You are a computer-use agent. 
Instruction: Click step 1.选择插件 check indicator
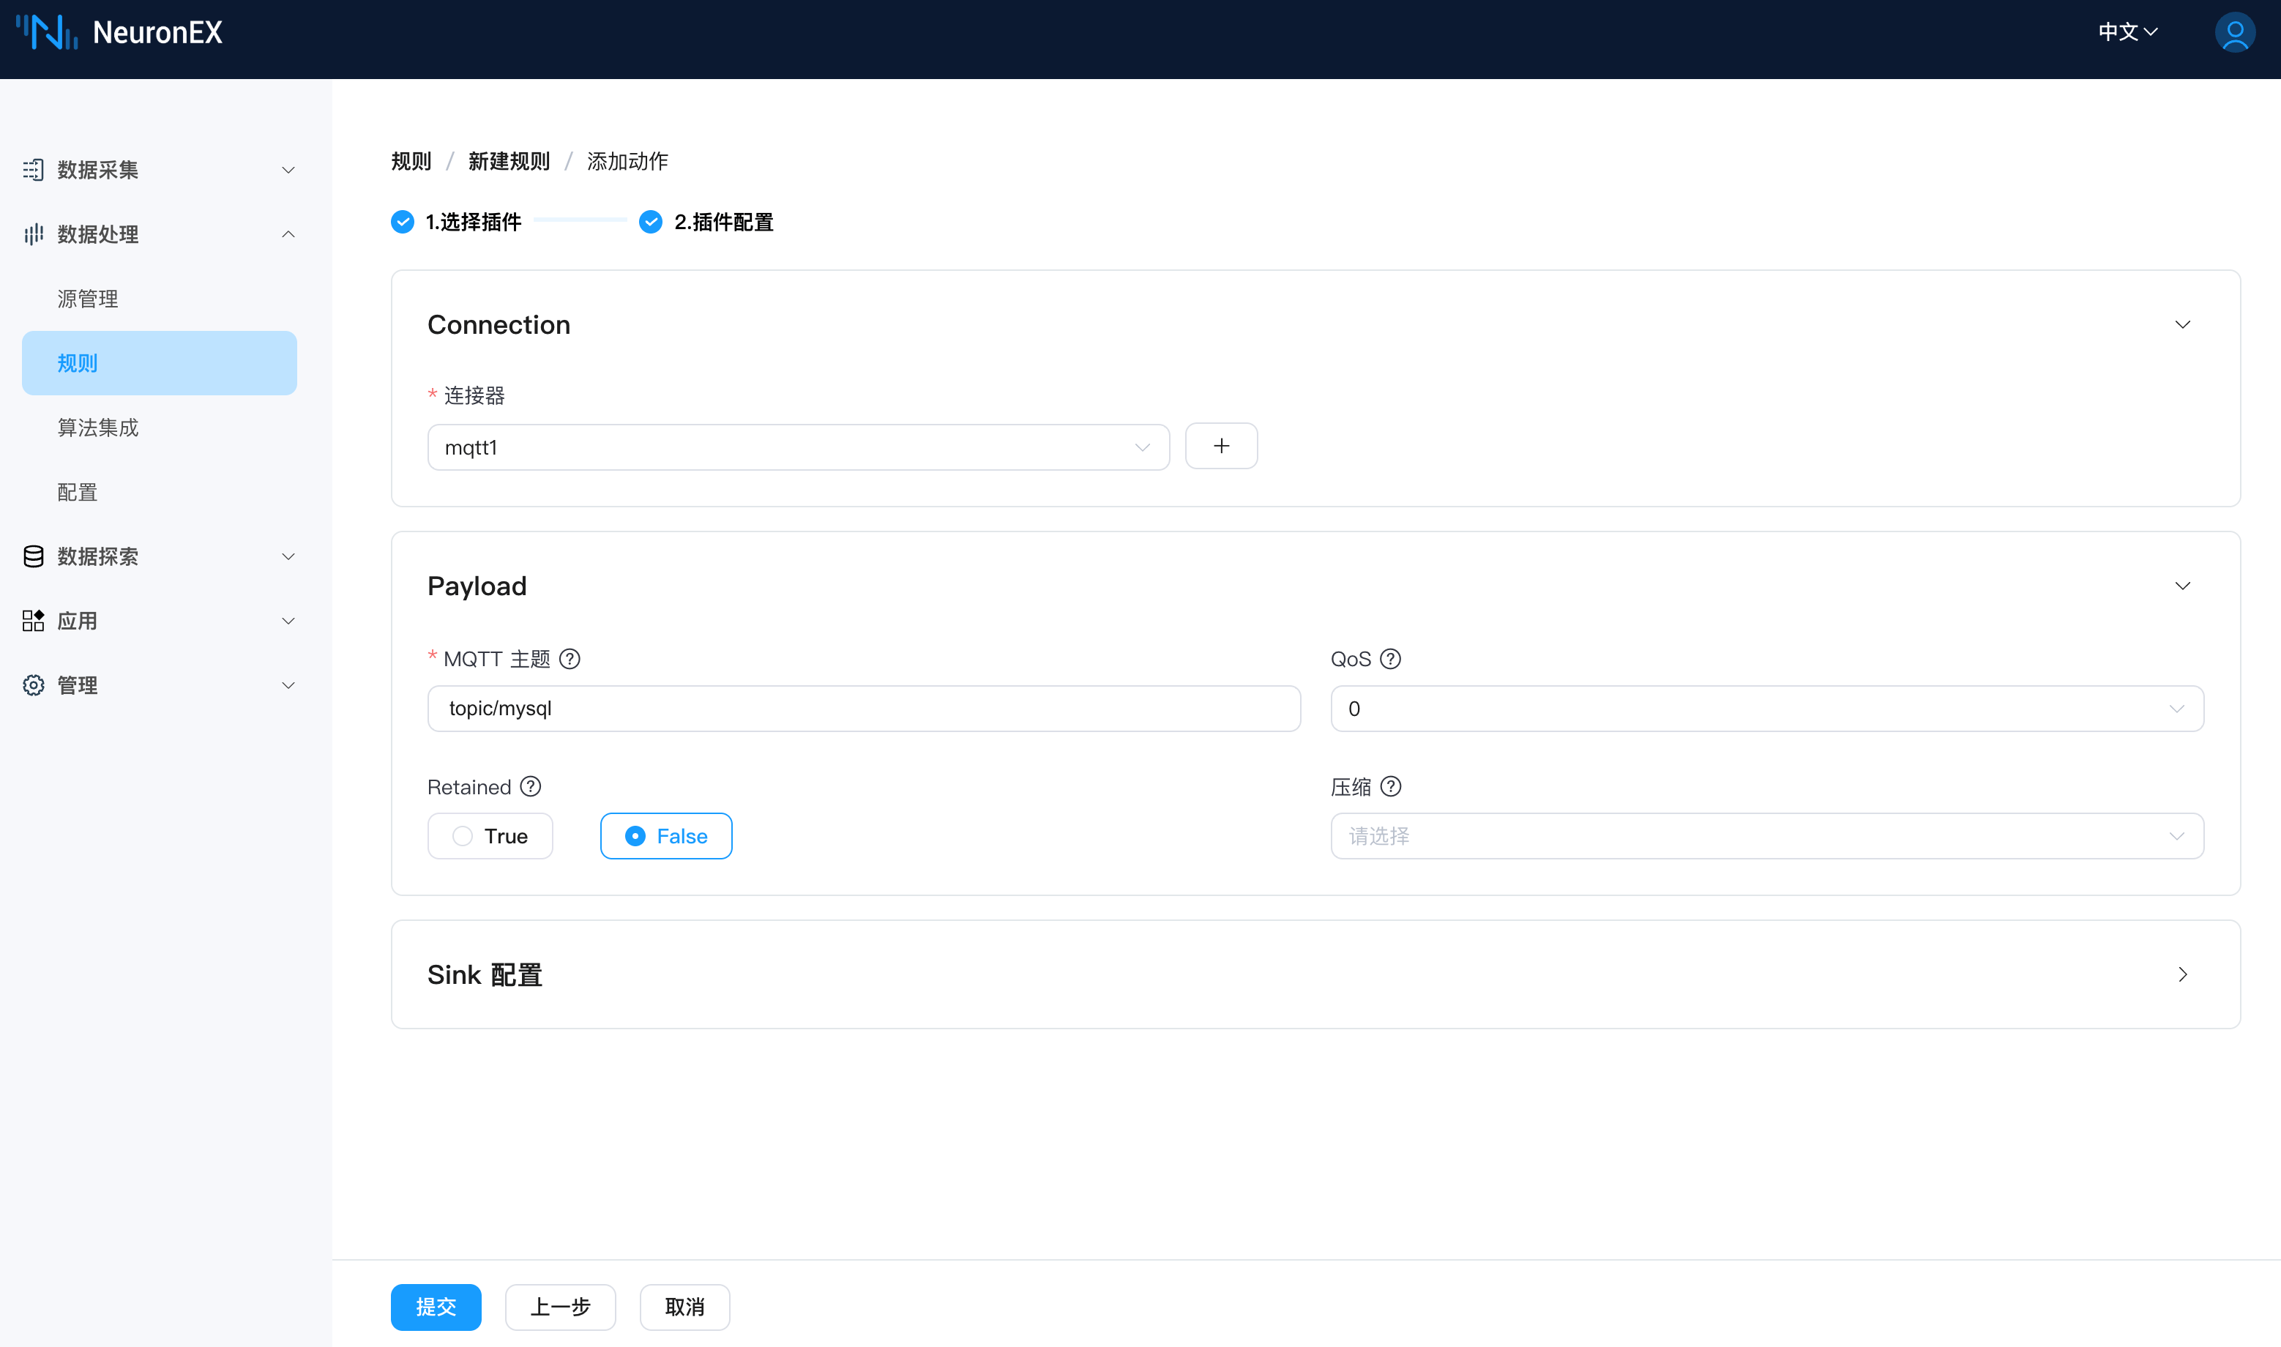[x=402, y=223]
